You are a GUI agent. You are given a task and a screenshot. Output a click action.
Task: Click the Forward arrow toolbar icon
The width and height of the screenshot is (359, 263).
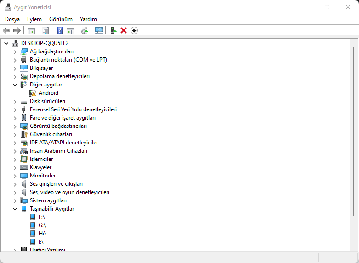(x=17, y=30)
